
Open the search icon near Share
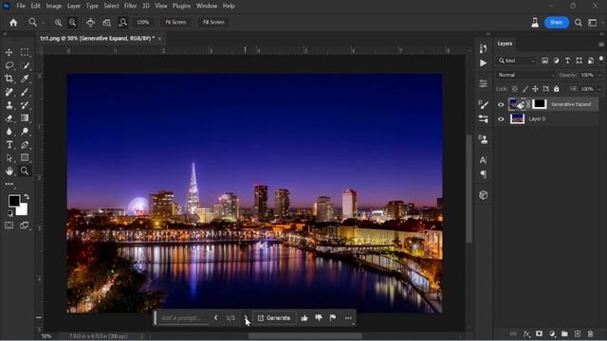(578, 23)
